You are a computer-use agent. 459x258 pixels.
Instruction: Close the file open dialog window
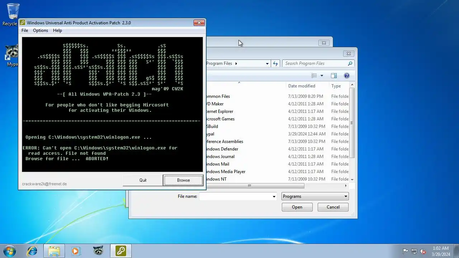tap(348, 54)
